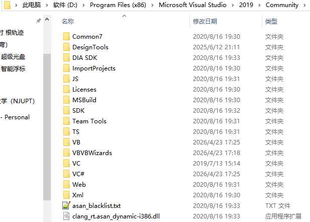Expand the chevron after 2019 breadcrumb
This screenshot has width=310, height=222.
click(259, 5)
